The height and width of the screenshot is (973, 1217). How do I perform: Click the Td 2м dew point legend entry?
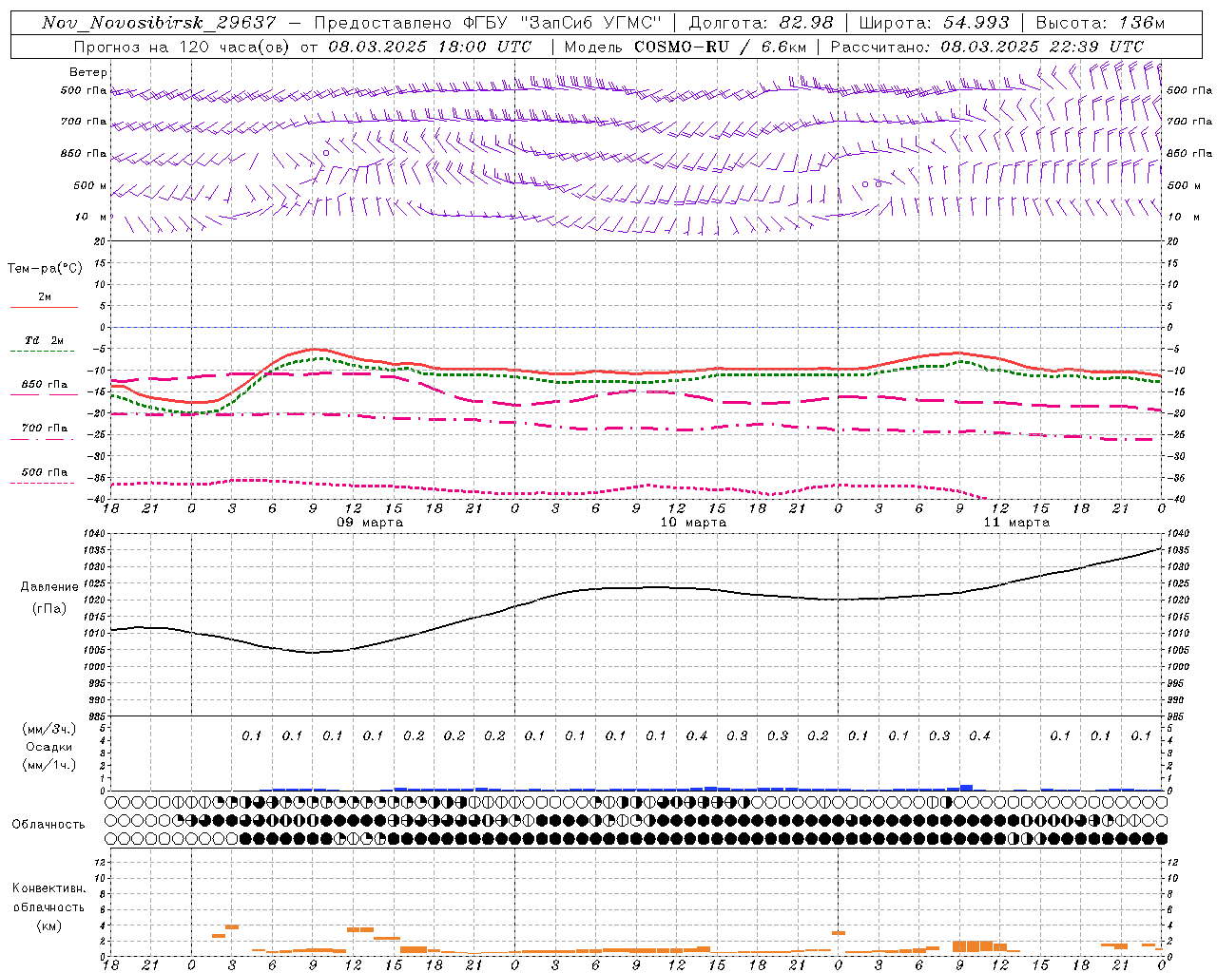coord(45,340)
